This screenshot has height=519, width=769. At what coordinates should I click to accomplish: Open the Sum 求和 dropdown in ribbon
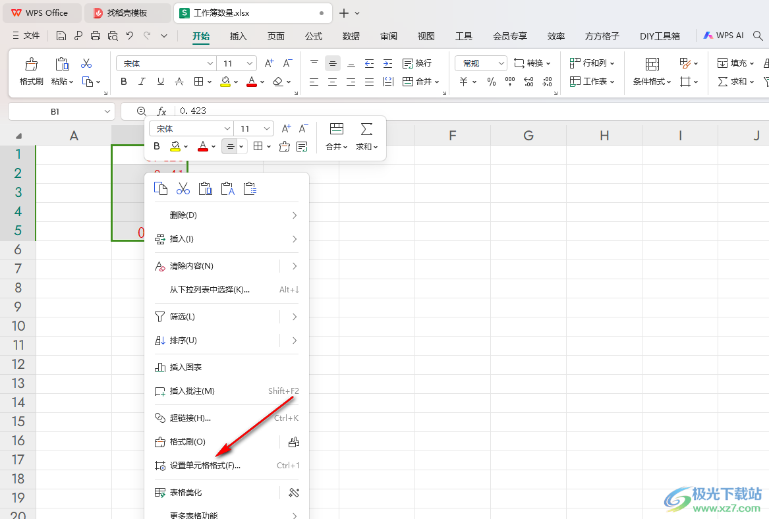[735, 82]
